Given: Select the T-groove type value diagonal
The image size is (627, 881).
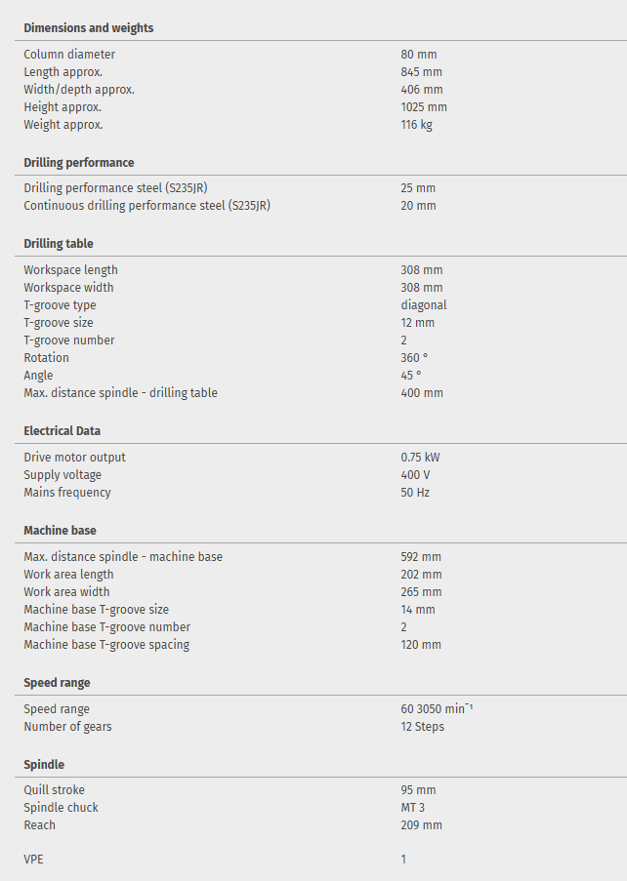Looking at the screenshot, I should [x=424, y=305].
